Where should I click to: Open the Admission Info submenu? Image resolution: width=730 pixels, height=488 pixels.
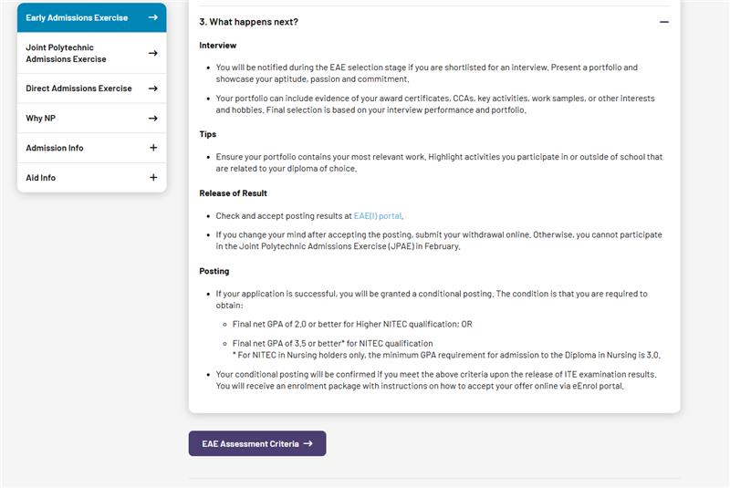tap(55, 148)
